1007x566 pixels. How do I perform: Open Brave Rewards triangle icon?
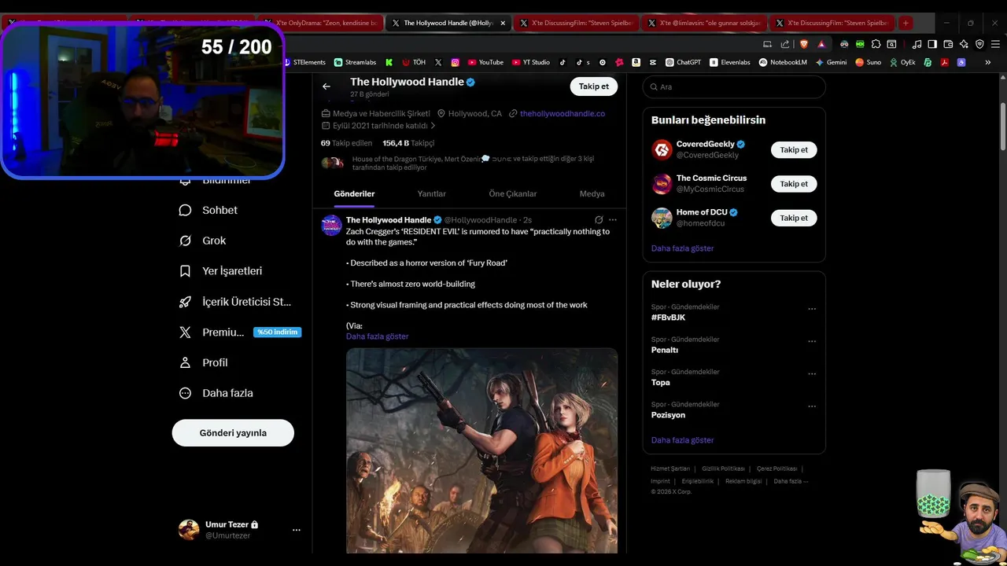click(x=821, y=44)
